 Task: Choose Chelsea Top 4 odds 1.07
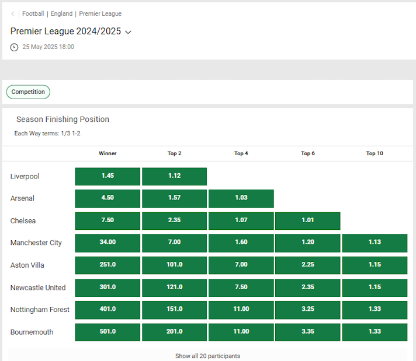point(241,221)
